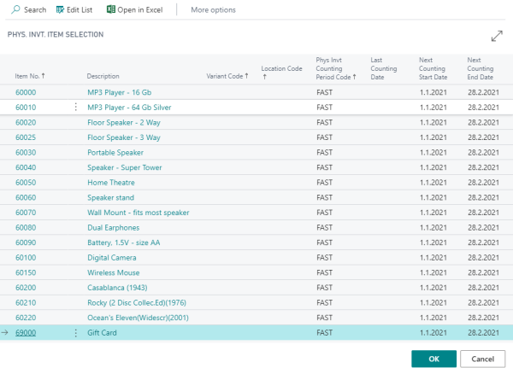This screenshot has height=368, width=513.
Task: Select the Last Counting Date column header
Action: coord(382,68)
